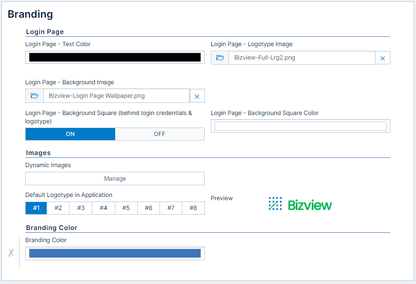Clear the Bizview-Full-Lrg2.png logotype selection
The width and height of the screenshot is (416, 284).
382,58
